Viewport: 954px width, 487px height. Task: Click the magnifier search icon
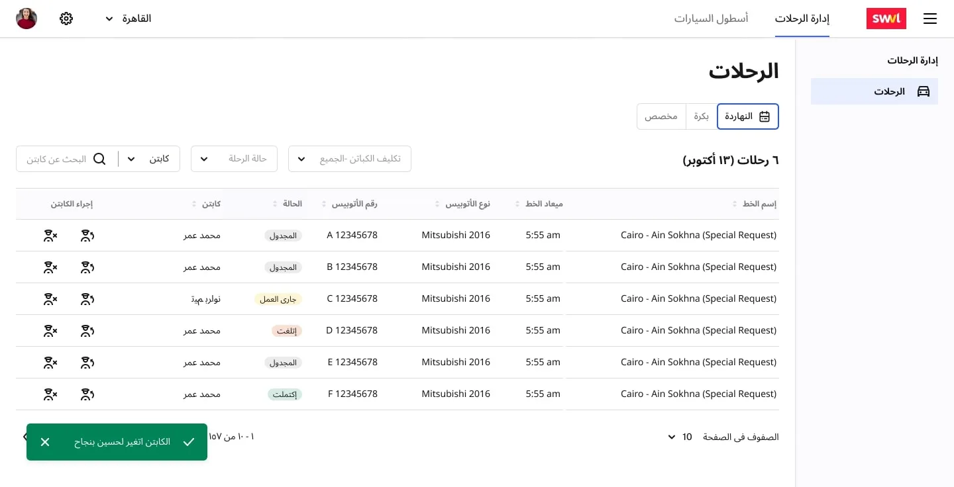[99, 159]
